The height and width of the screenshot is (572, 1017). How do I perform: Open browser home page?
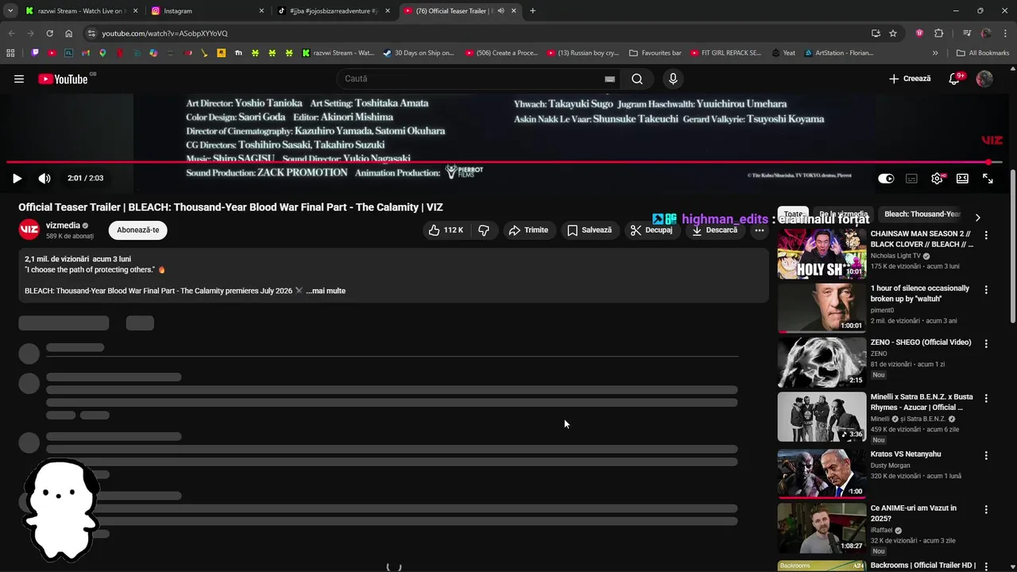click(x=68, y=33)
